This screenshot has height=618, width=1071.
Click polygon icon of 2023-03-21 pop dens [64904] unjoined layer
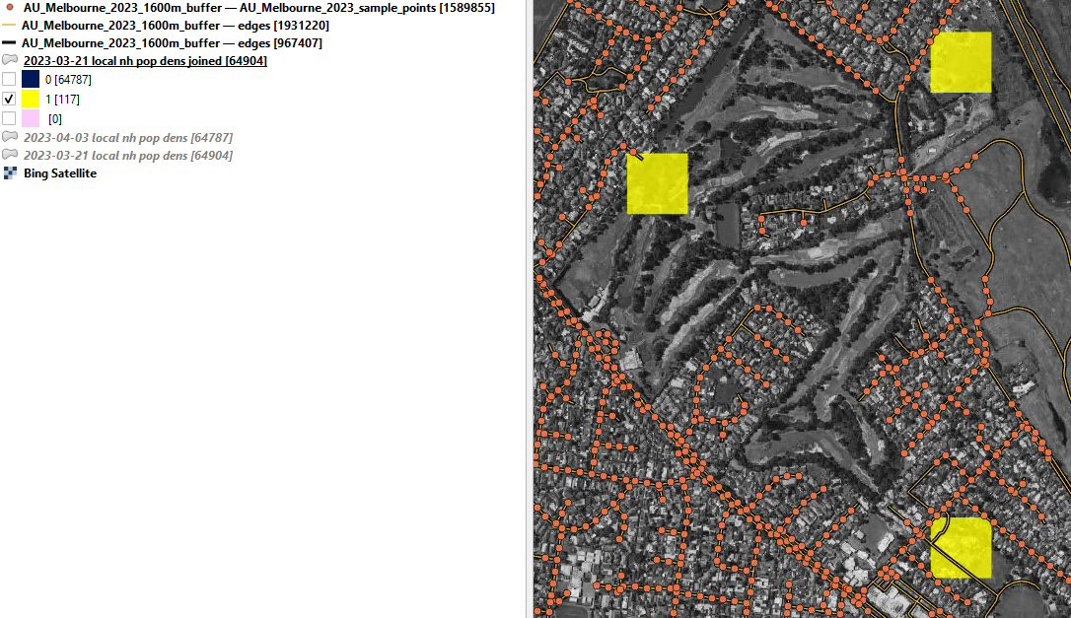click(10, 155)
